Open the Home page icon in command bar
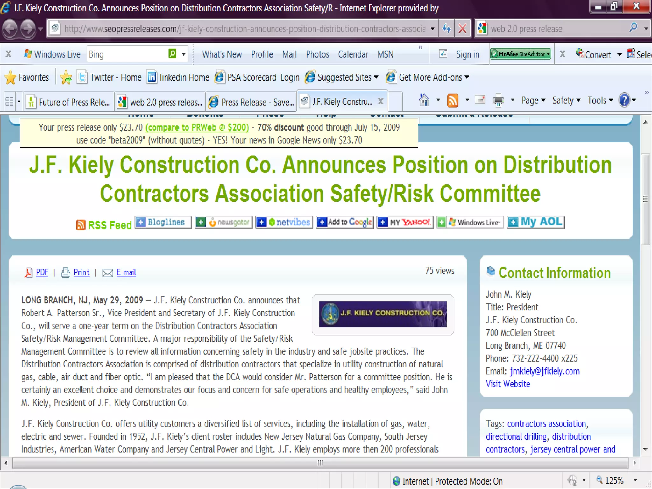The image size is (652, 489). tap(424, 100)
